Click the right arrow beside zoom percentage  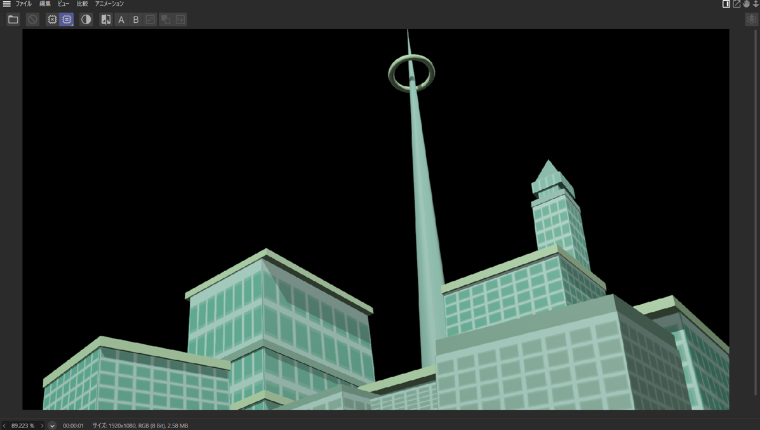click(x=43, y=426)
